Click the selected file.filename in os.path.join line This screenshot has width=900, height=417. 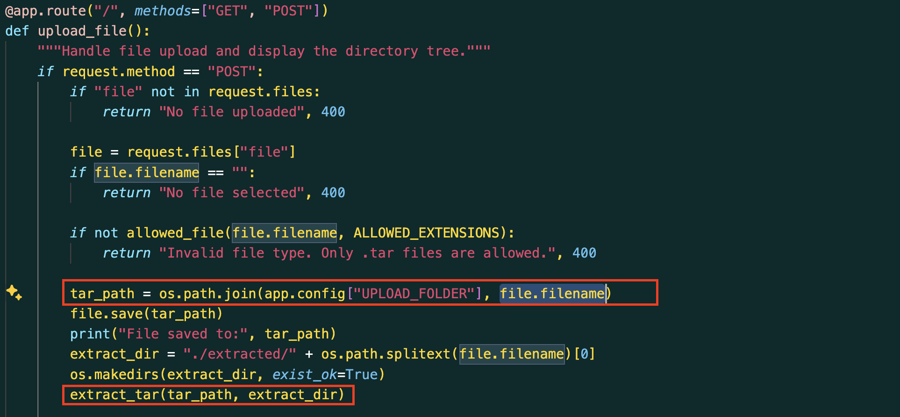552,294
